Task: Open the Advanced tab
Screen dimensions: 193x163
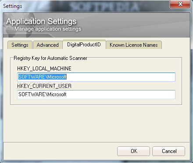Action: pyautogui.click(x=48, y=45)
